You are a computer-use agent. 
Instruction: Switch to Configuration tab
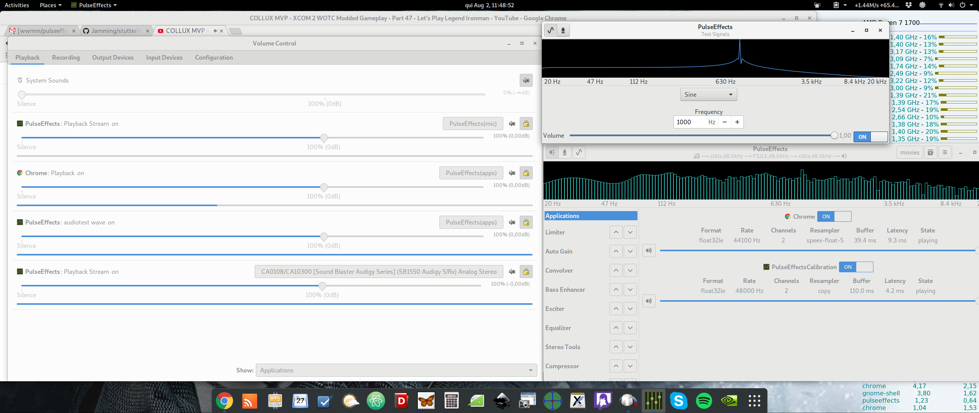[x=214, y=57]
